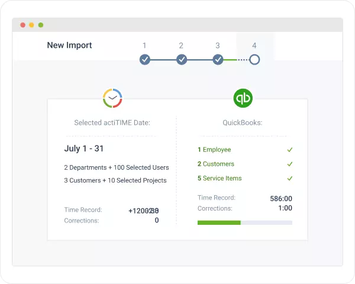355x284 pixels.
Task: Click the Selected actiTIME Date label
Action: 112,122
